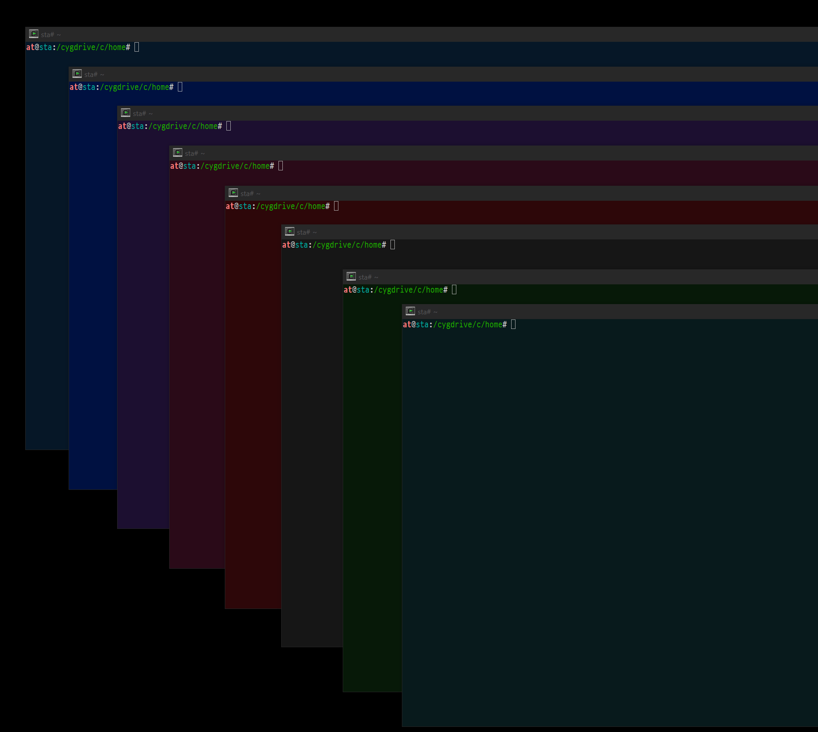
Task: Open the purple terminal's title bar icon
Action: [125, 113]
